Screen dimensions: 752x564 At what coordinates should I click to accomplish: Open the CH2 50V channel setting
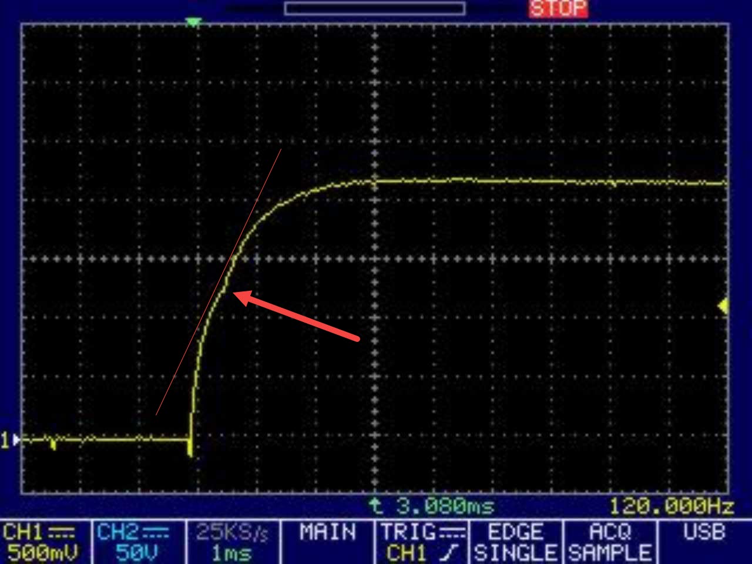(135, 542)
